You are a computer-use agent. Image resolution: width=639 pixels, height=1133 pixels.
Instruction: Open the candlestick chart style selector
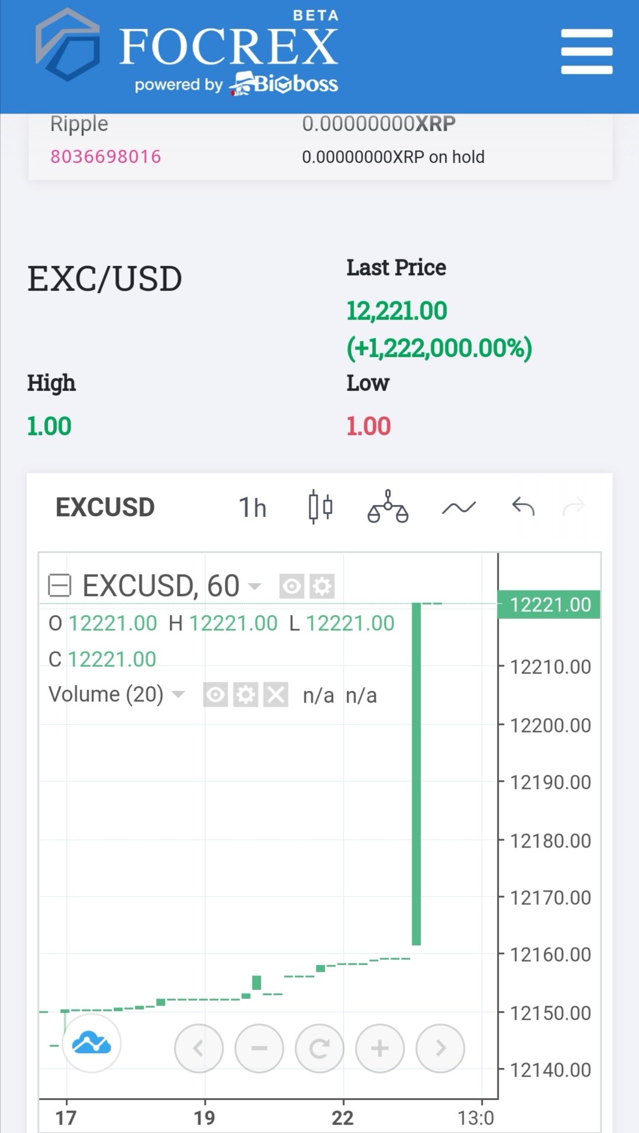(x=320, y=507)
